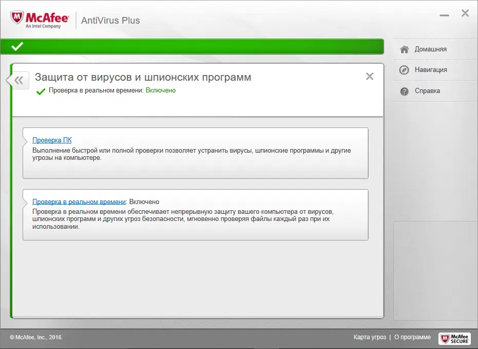Collapse the protection panel with double arrows

pos(18,80)
